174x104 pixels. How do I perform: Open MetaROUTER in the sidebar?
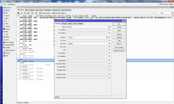(x=10, y=45)
